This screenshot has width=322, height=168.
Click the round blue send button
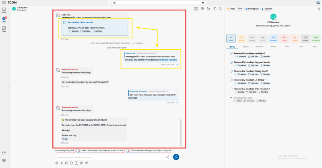click(176, 157)
